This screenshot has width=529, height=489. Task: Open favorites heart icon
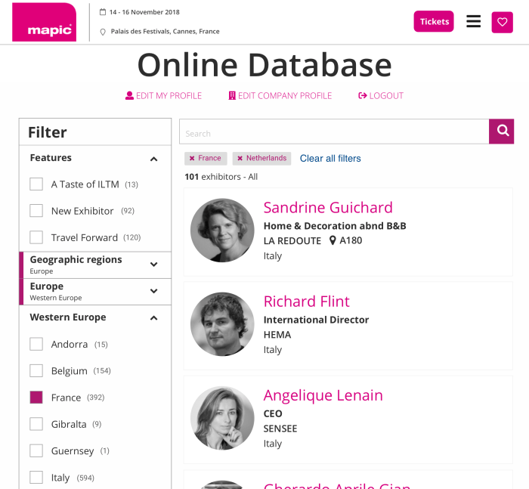[x=502, y=22]
